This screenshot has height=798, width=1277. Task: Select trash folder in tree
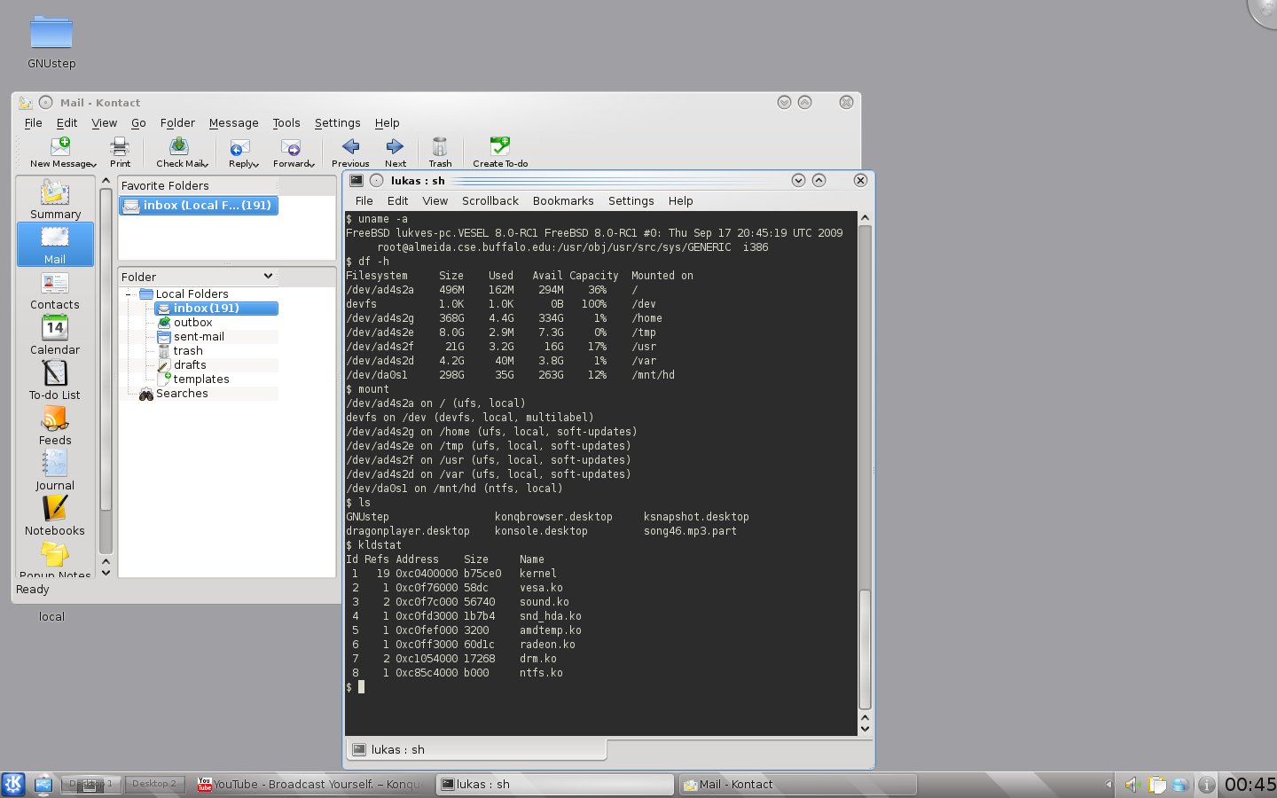coord(188,351)
